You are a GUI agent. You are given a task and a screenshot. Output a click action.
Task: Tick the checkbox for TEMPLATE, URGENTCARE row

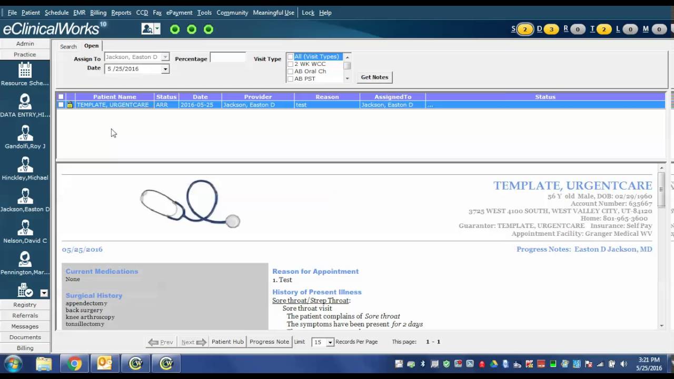click(x=61, y=105)
